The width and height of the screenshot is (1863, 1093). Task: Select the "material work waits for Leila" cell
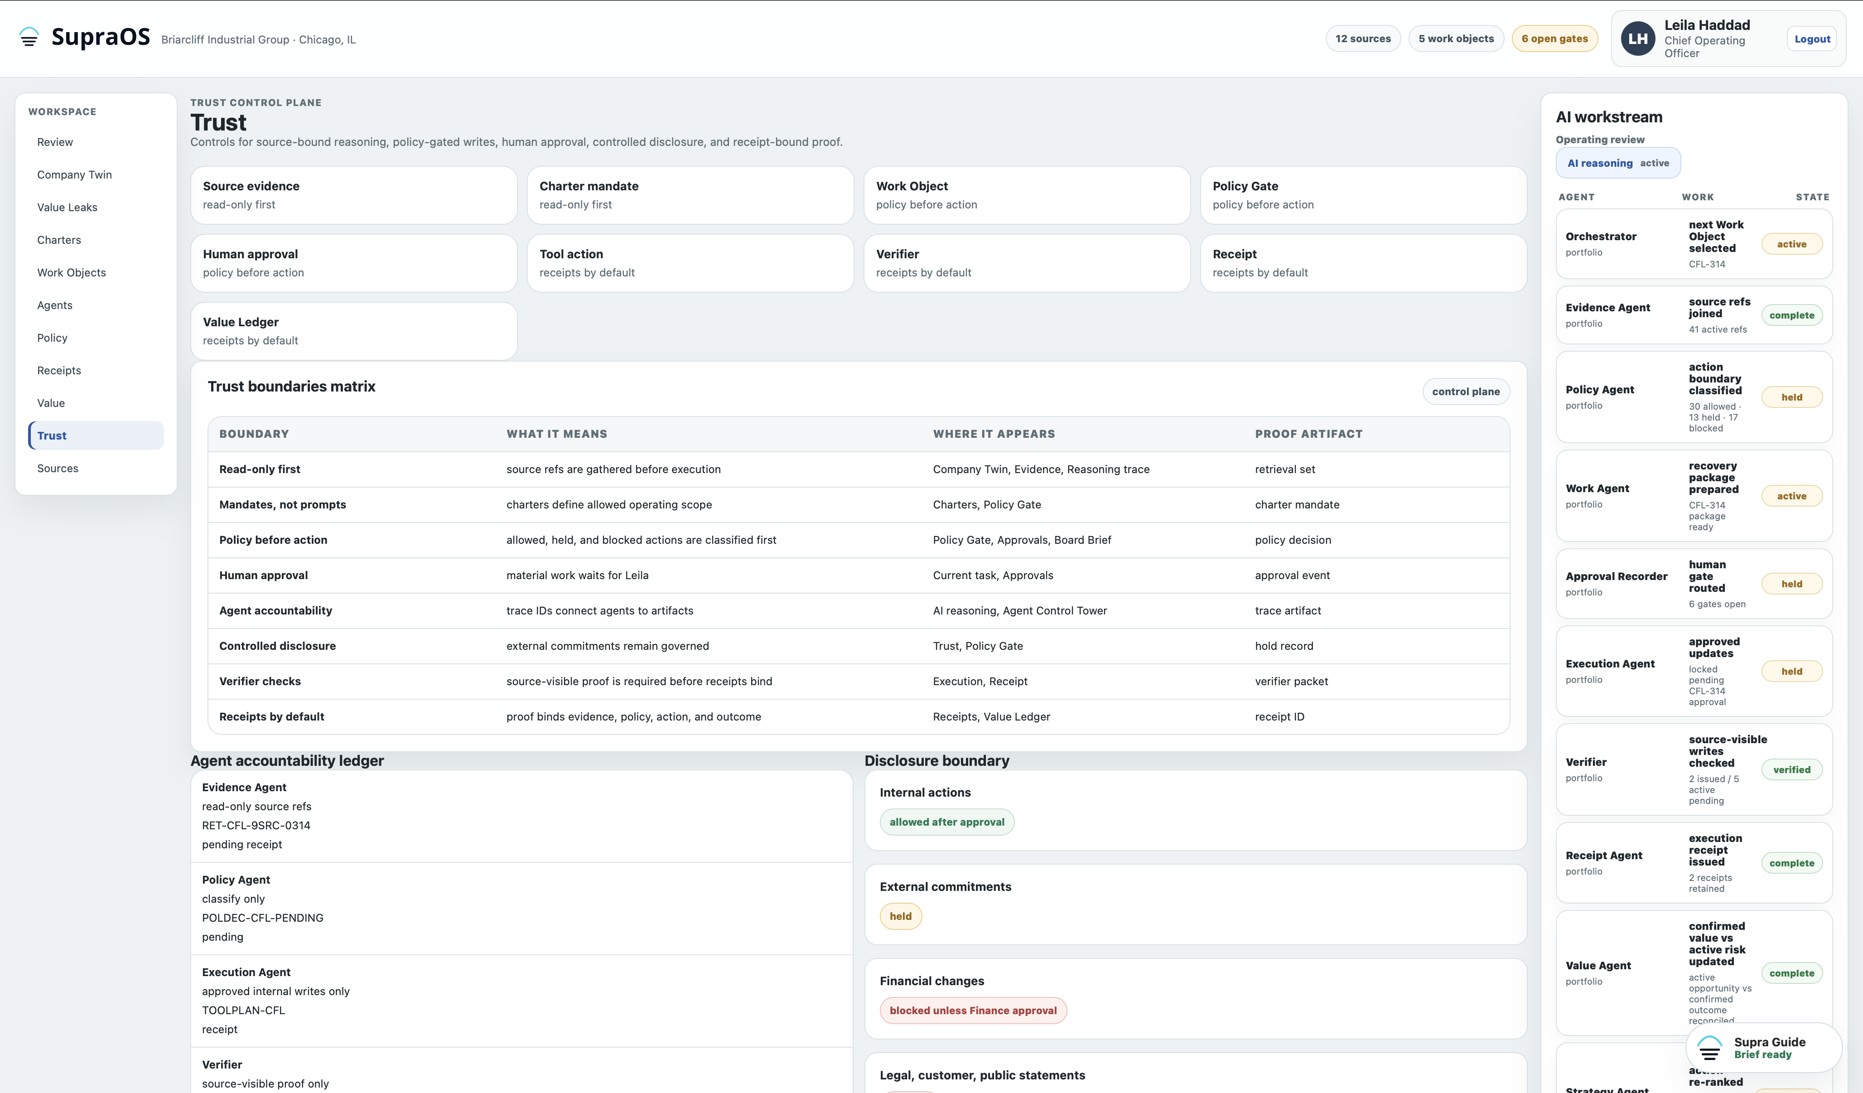point(577,576)
